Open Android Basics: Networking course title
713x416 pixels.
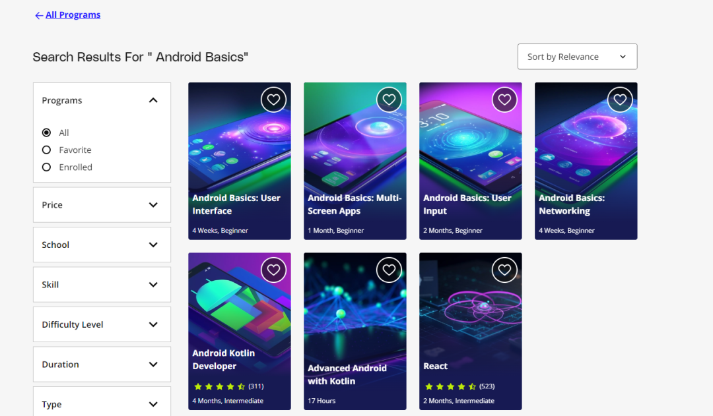[x=572, y=204]
